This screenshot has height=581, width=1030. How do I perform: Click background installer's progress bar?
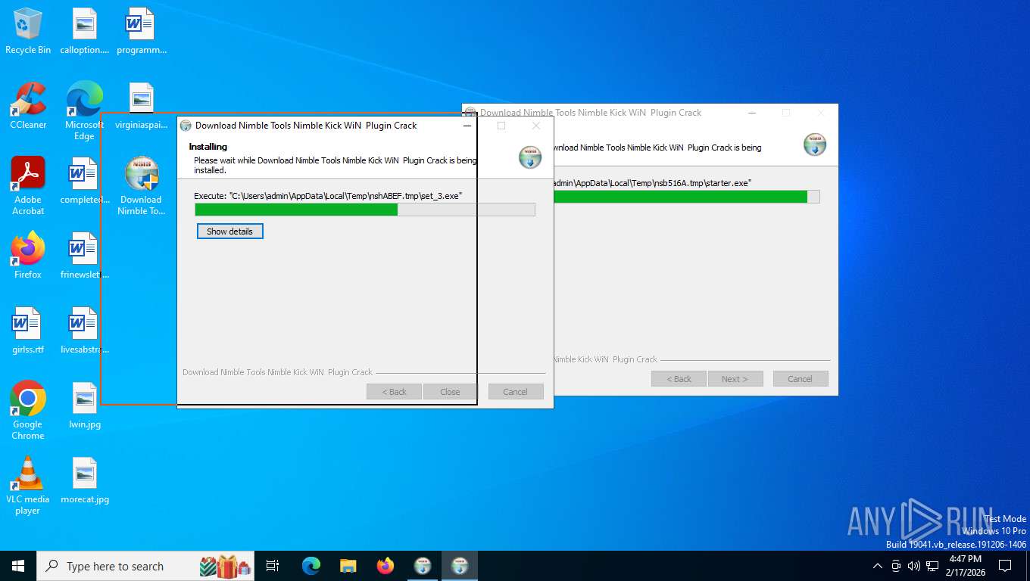point(686,197)
